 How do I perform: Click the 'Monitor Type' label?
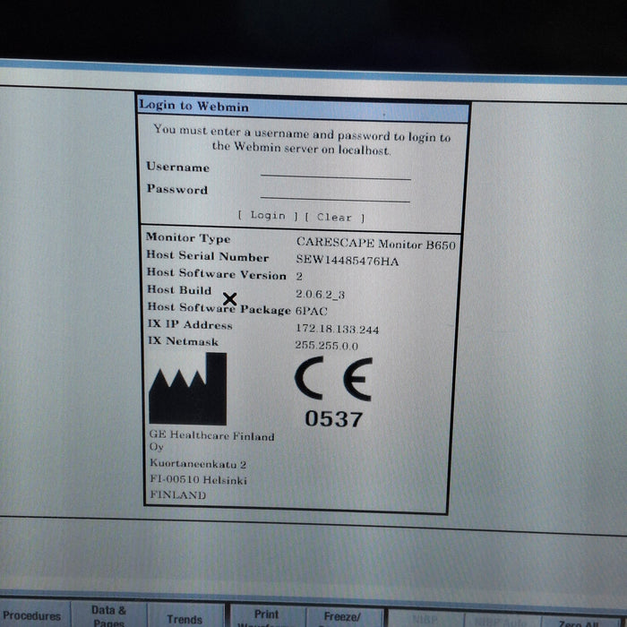(x=188, y=238)
